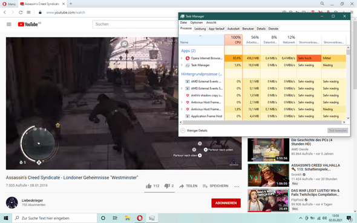Open the Opera tab search magnifier
This screenshot has height=223, width=357.
(322, 4)
